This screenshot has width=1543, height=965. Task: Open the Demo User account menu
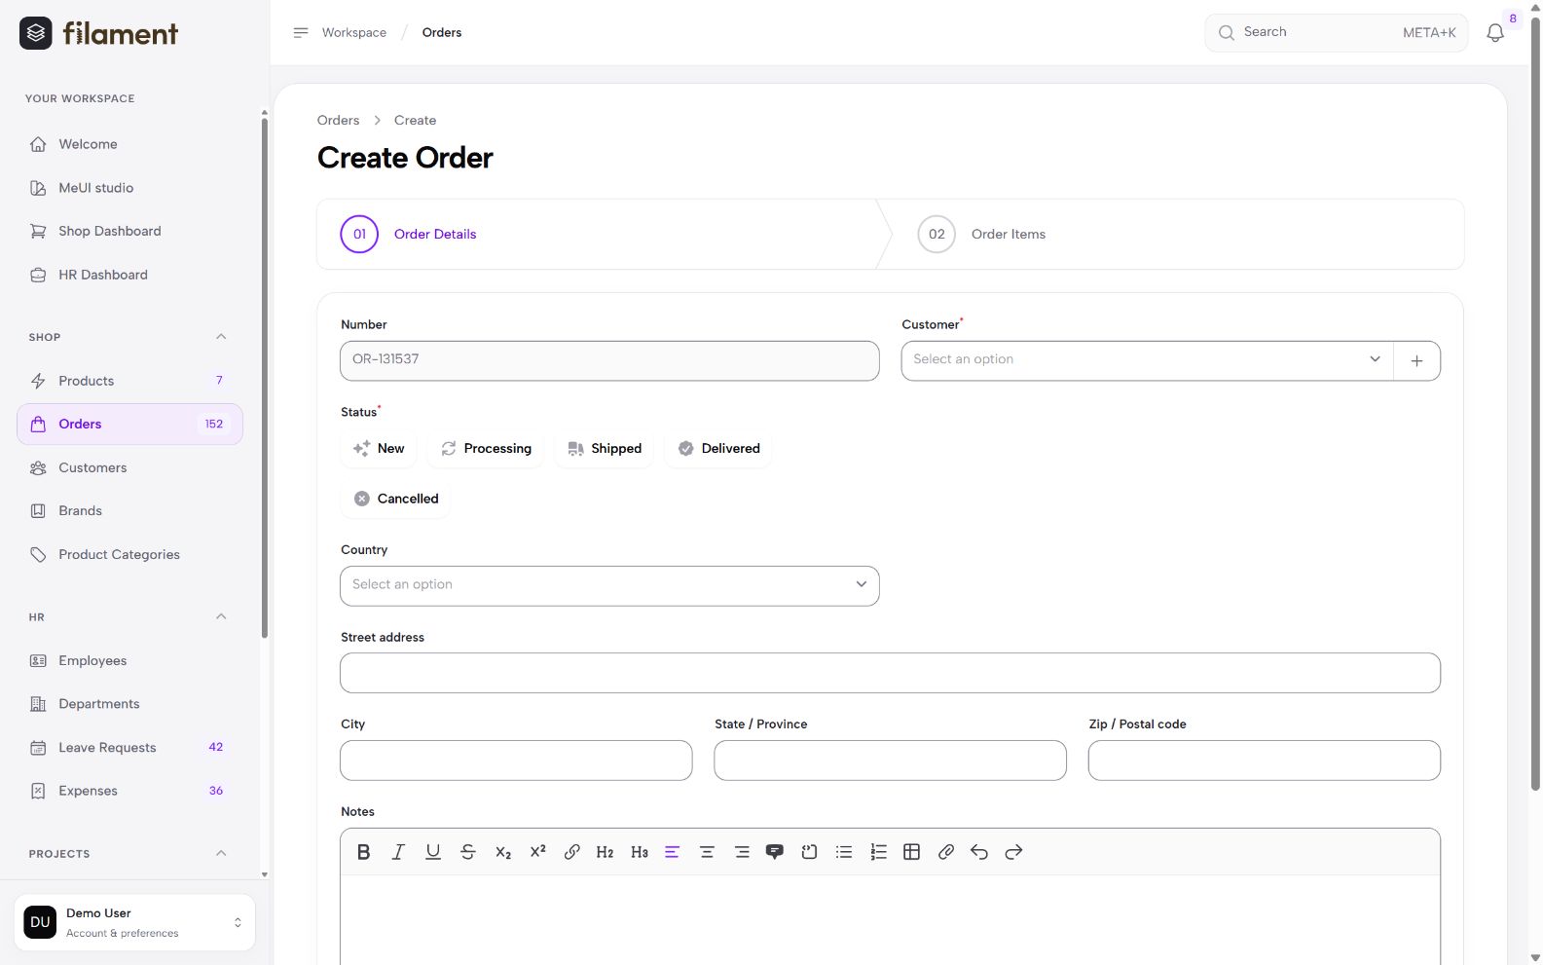pyautogui.click(x=134, y=922)
